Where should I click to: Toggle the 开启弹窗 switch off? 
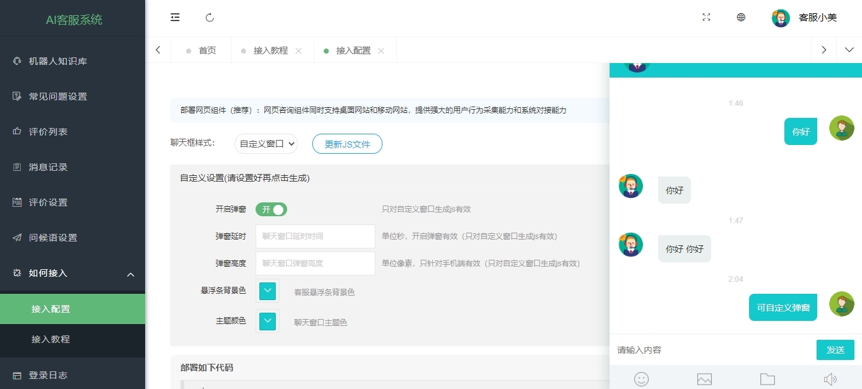271,209
